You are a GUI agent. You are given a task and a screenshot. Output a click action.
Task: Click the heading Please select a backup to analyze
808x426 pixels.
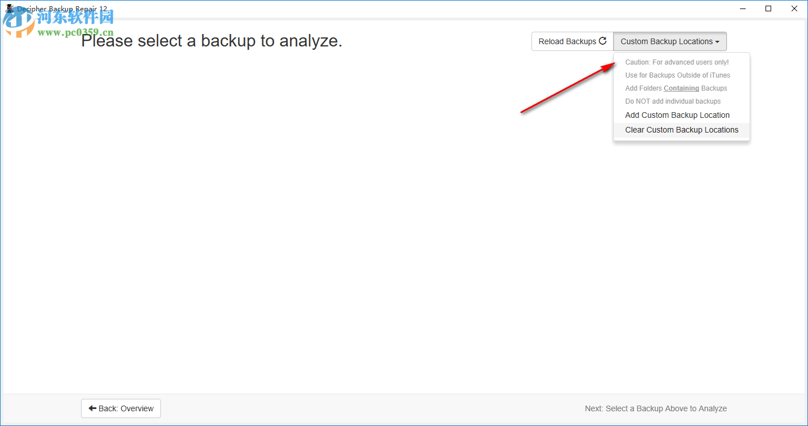[211, 40]
